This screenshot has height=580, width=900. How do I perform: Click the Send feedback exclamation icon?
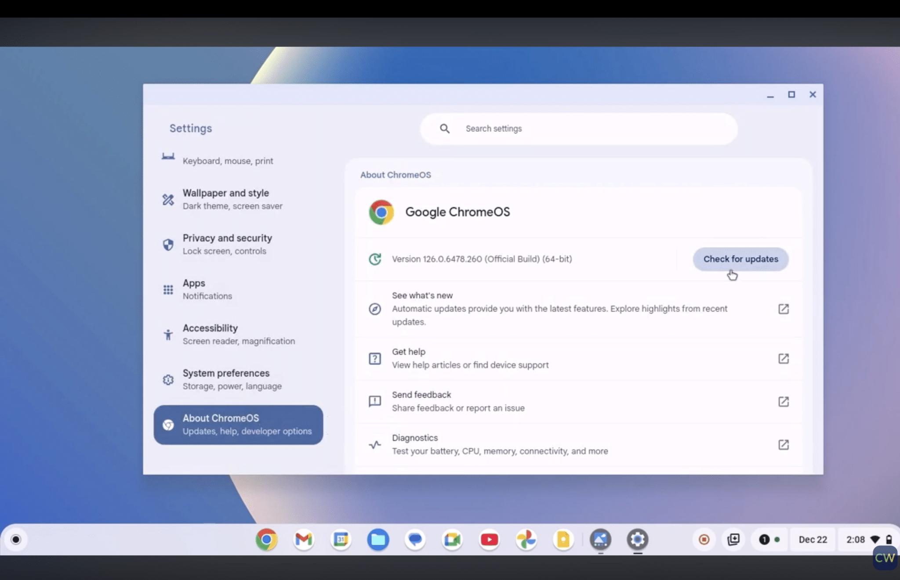coord(375,401)
